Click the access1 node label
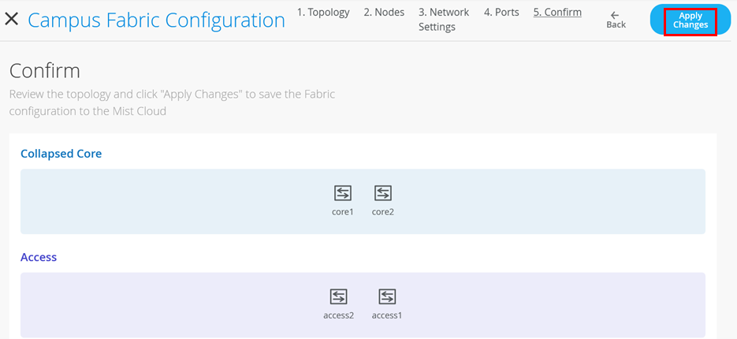Screen dimensions: 737x339 (x=387, y=315)
